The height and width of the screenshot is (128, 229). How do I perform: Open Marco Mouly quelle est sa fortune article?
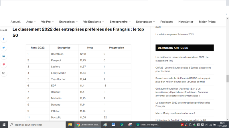tap(175, 113)
